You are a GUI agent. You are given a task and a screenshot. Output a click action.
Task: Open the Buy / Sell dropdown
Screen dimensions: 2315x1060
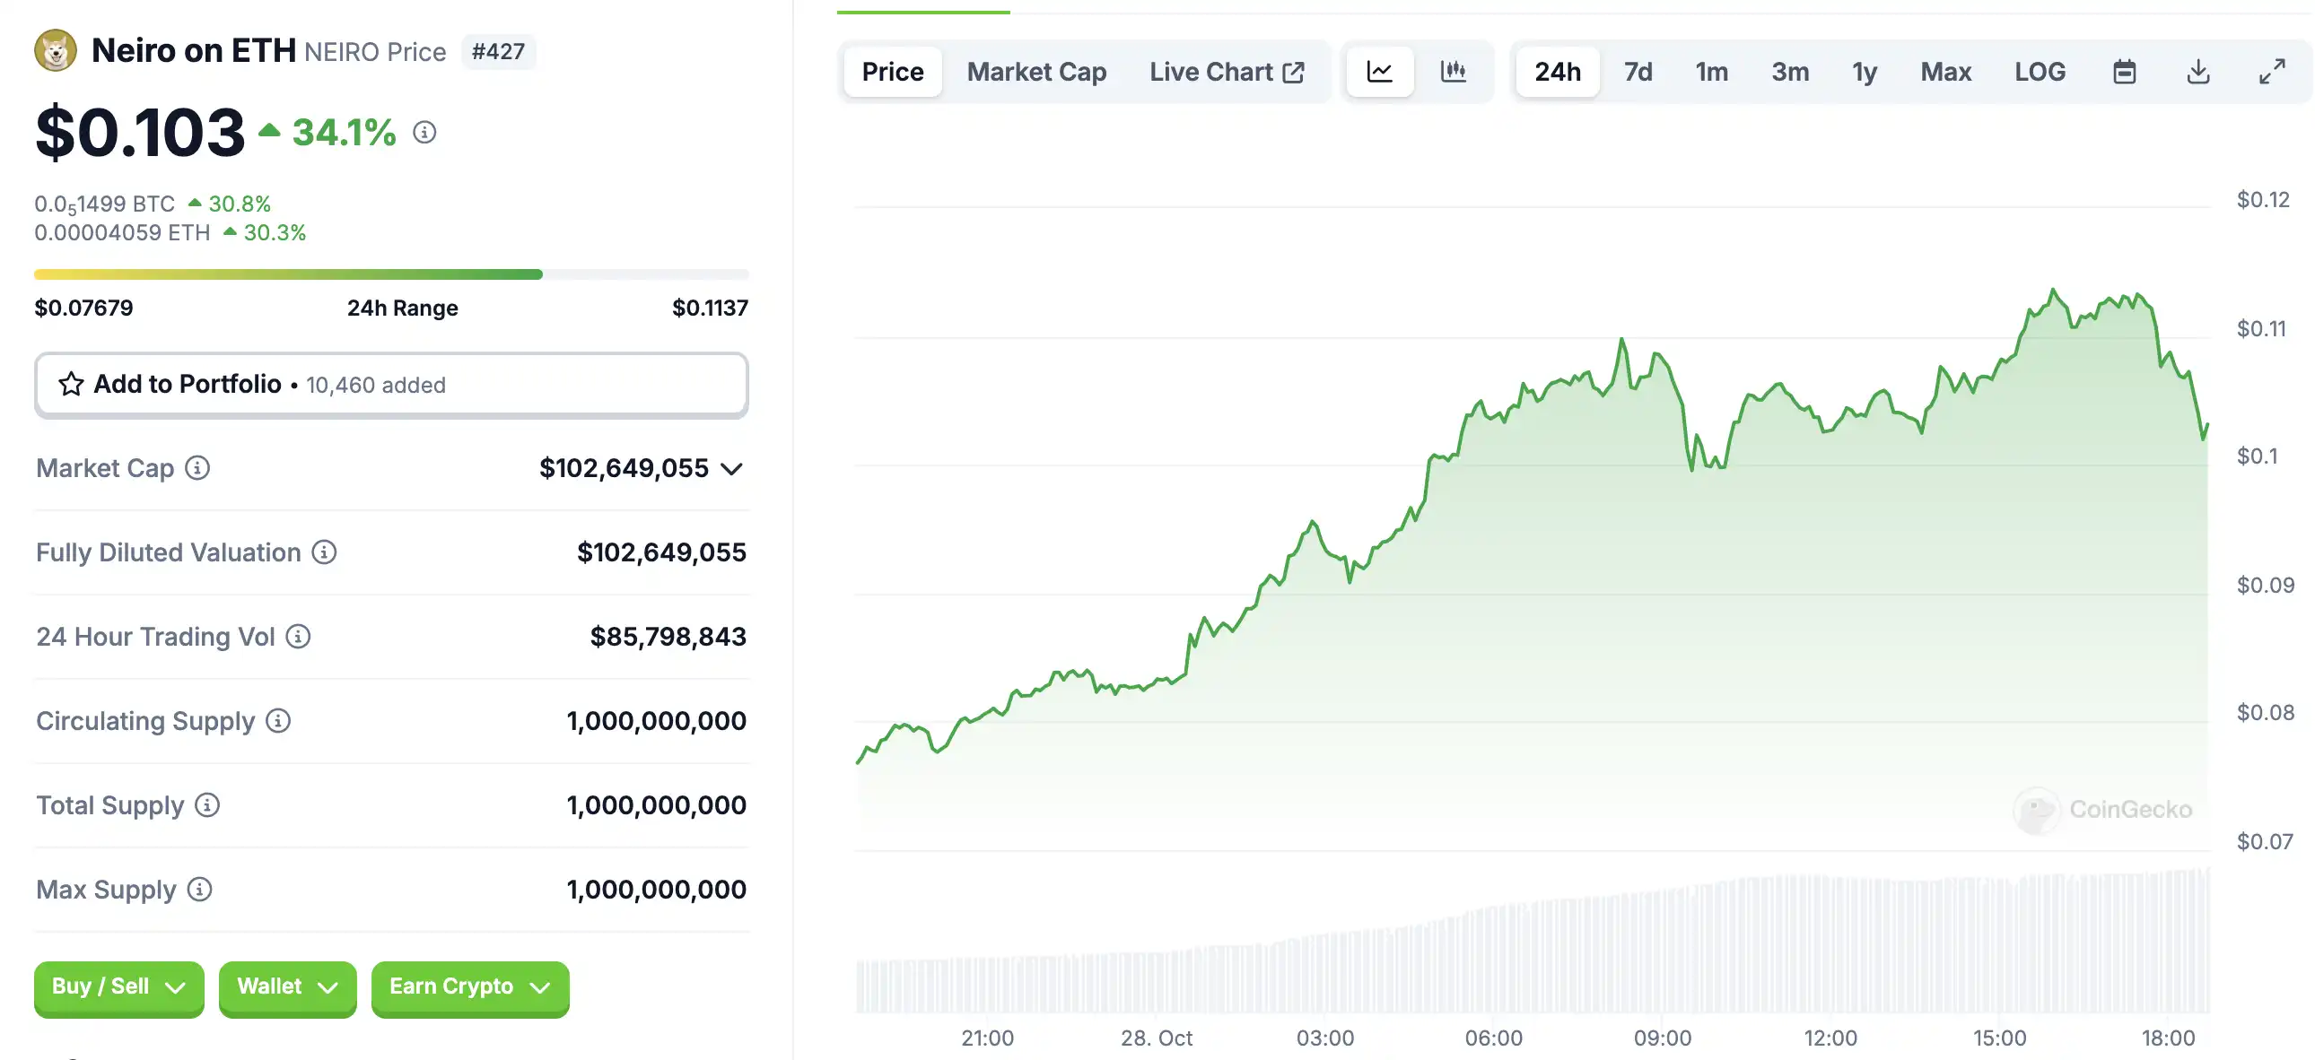click(118, 986)
